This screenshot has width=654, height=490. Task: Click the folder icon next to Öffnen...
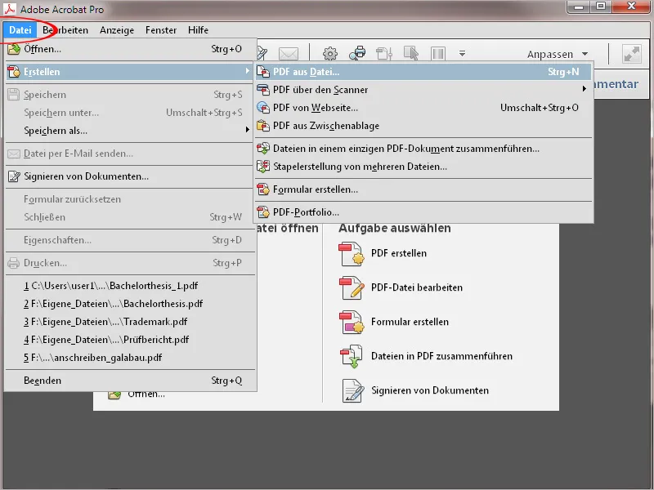[x=14, y=49]
